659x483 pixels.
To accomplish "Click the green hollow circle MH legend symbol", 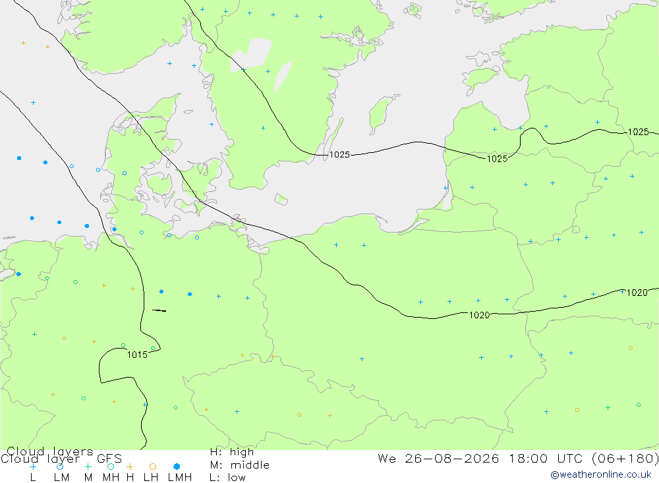I will pyautogui.click(x=111, y=467).
